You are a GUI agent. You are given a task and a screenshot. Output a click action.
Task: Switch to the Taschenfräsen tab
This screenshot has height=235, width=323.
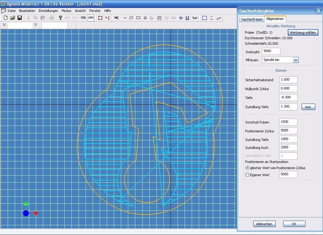pos(252,19)
